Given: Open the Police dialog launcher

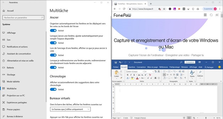Looking at the screenshot, I should click(x=160, y=82).
